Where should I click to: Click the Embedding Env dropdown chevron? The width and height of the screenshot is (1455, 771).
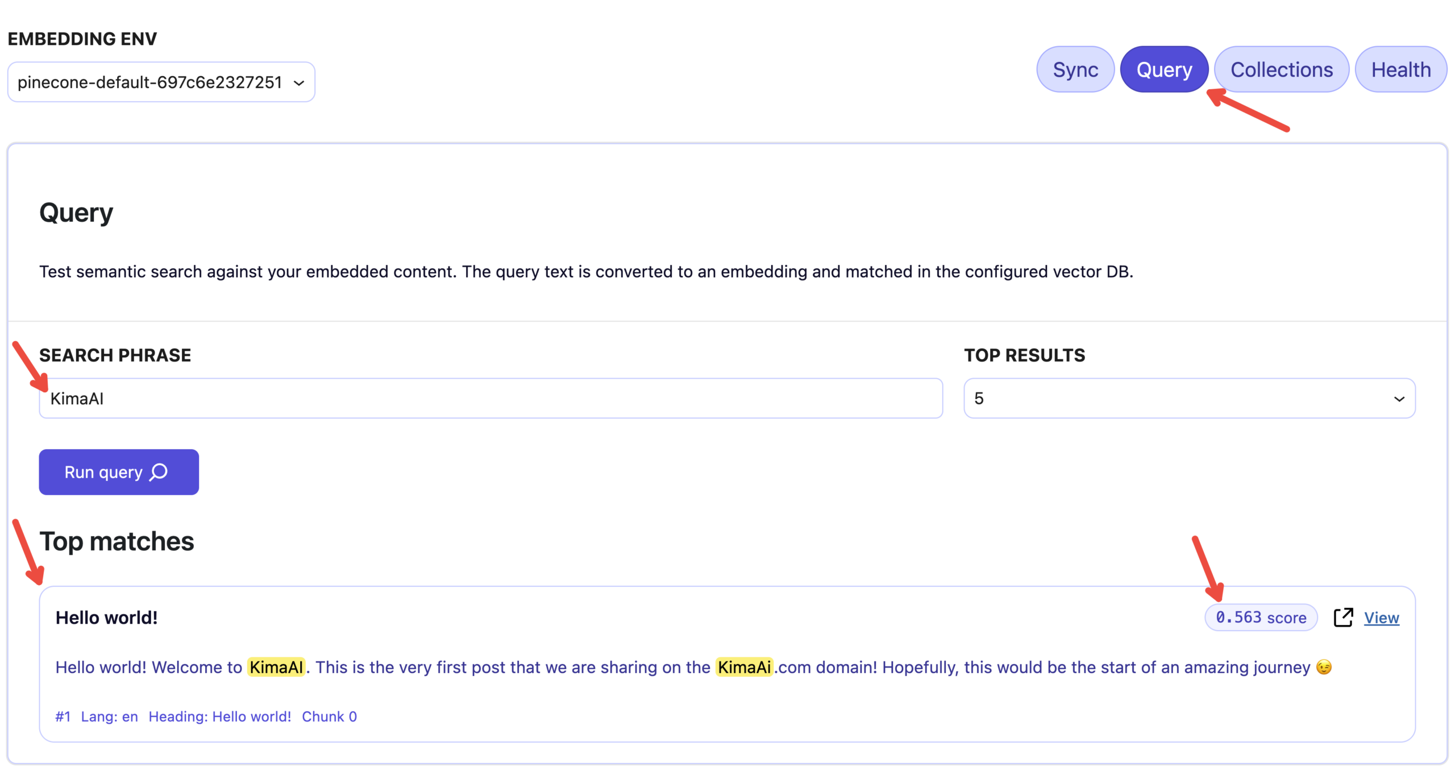point(299,83)
